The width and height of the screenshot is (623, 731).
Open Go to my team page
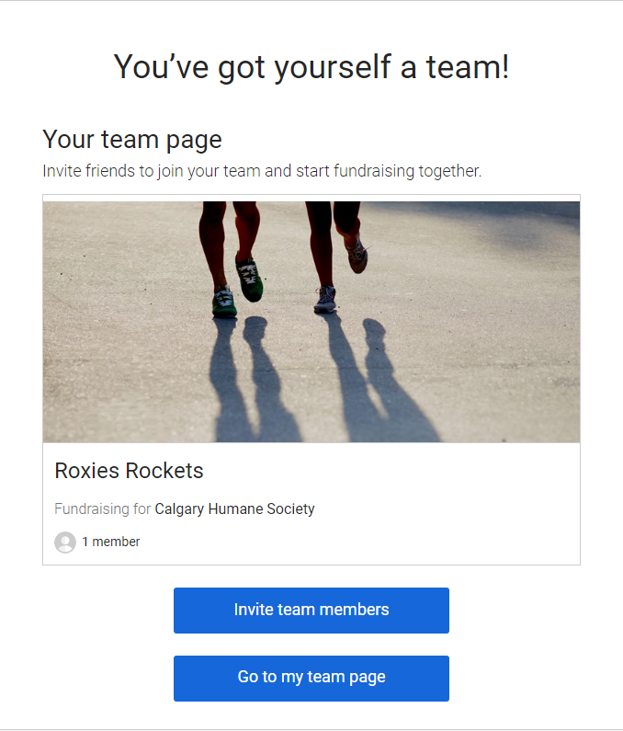pos(311,679)
